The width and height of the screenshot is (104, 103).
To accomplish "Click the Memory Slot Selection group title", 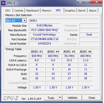I will (x=19, y=15).
